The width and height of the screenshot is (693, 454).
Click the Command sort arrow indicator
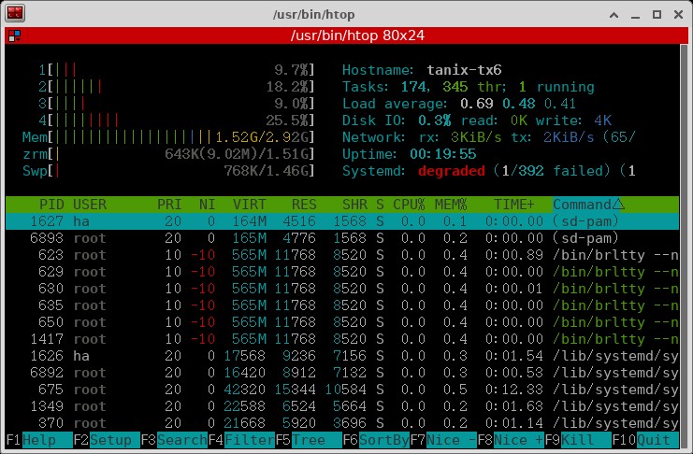point(619,204)
